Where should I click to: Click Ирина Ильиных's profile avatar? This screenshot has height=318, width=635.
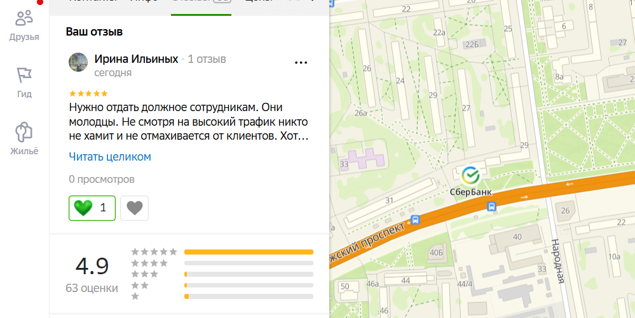pyautogui.click(x=78, y=62)
